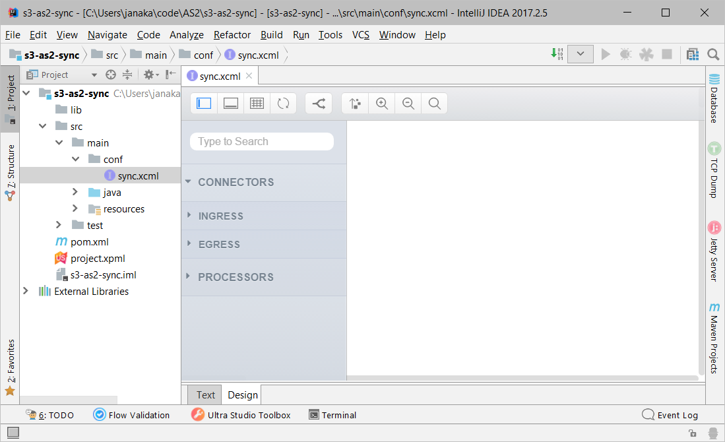Click the Search Everywhere magnifier icon
The image size is (725, 442).
(x=713, y=55)
